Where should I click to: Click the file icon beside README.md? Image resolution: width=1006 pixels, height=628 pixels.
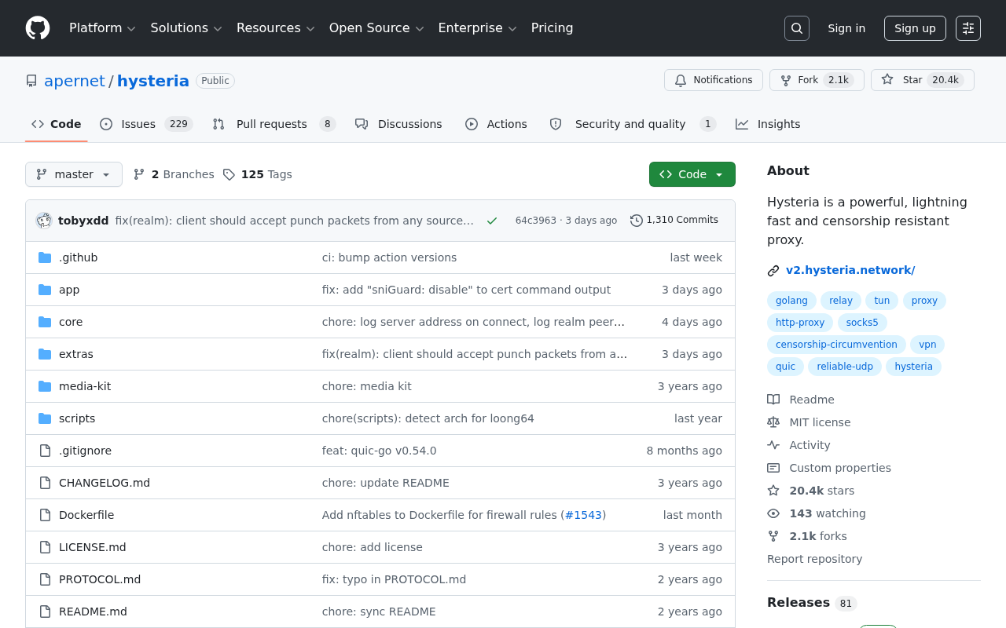45,612
